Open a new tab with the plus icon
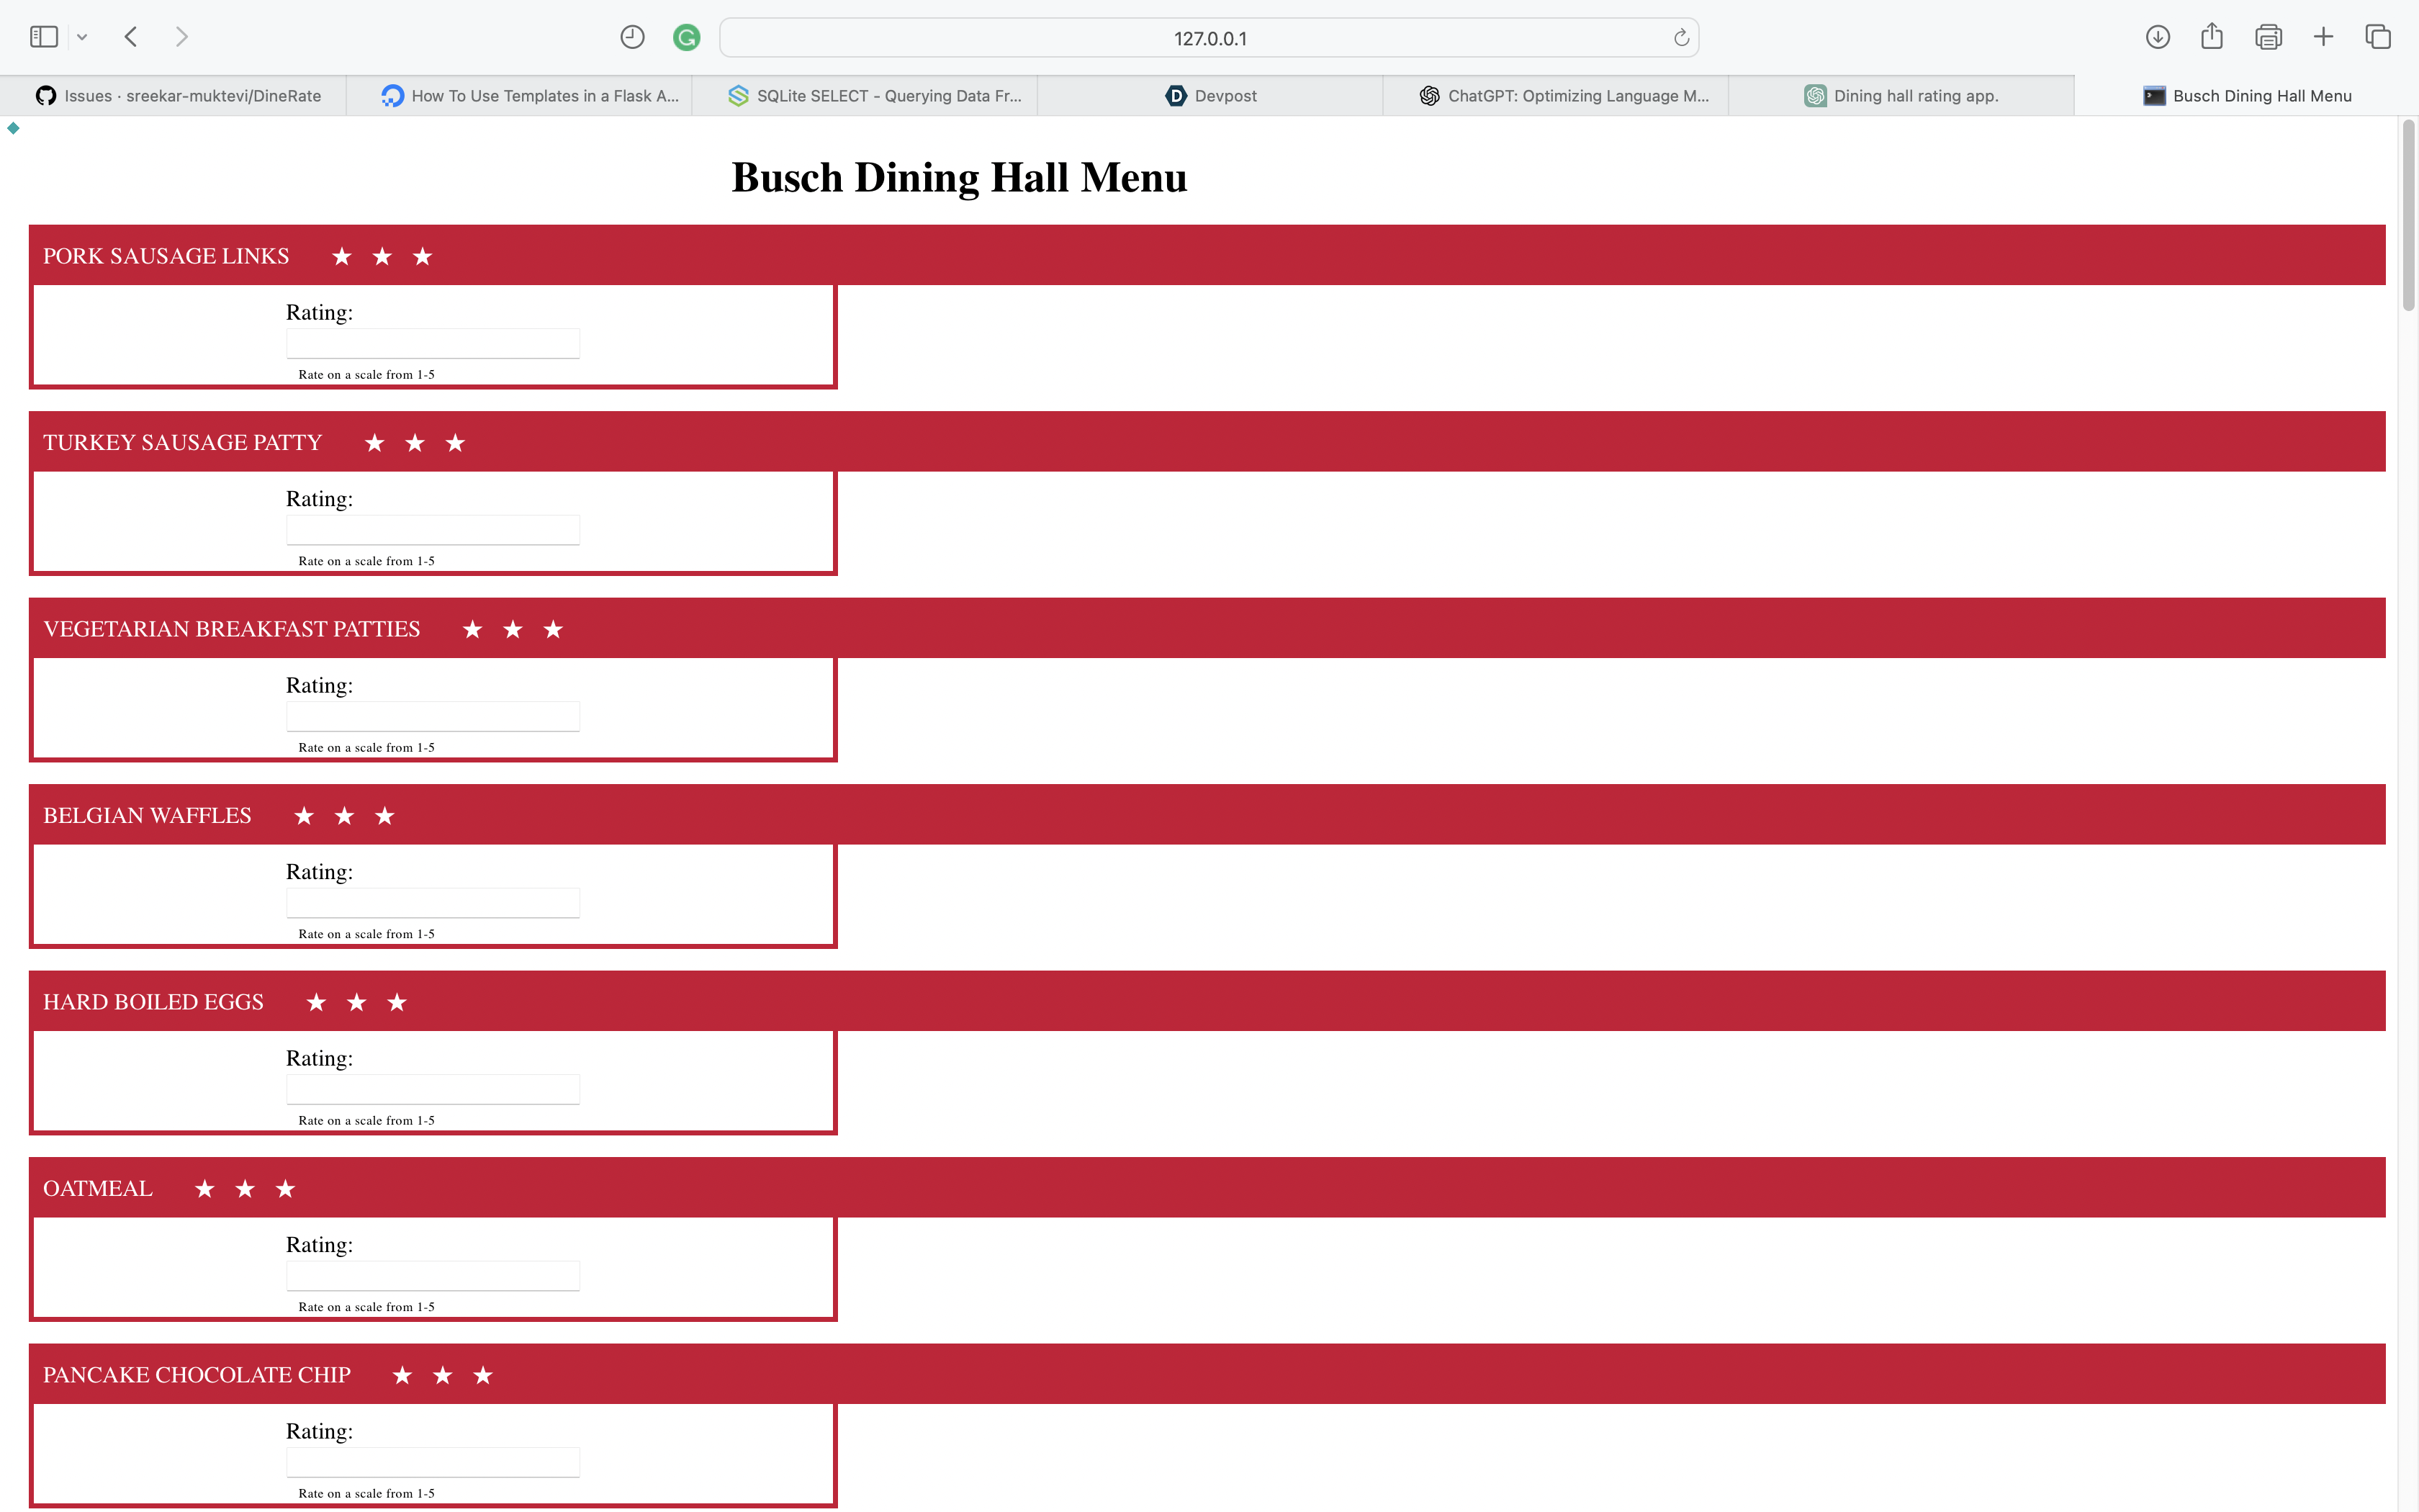Image resolution: width=2419 pixels, height=1512 pixels. click(2323, 37)
